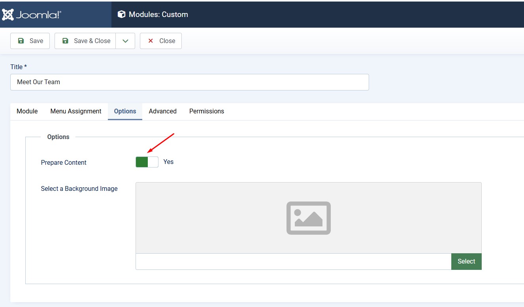Click the floppy disk icon on Save
Viewport: 524px width, 307px height.
pos(21,41)
